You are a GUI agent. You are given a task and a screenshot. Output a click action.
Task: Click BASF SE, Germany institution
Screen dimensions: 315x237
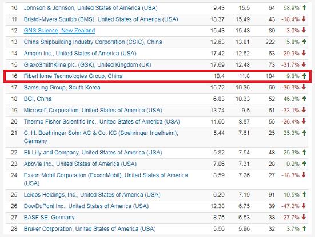49,218
